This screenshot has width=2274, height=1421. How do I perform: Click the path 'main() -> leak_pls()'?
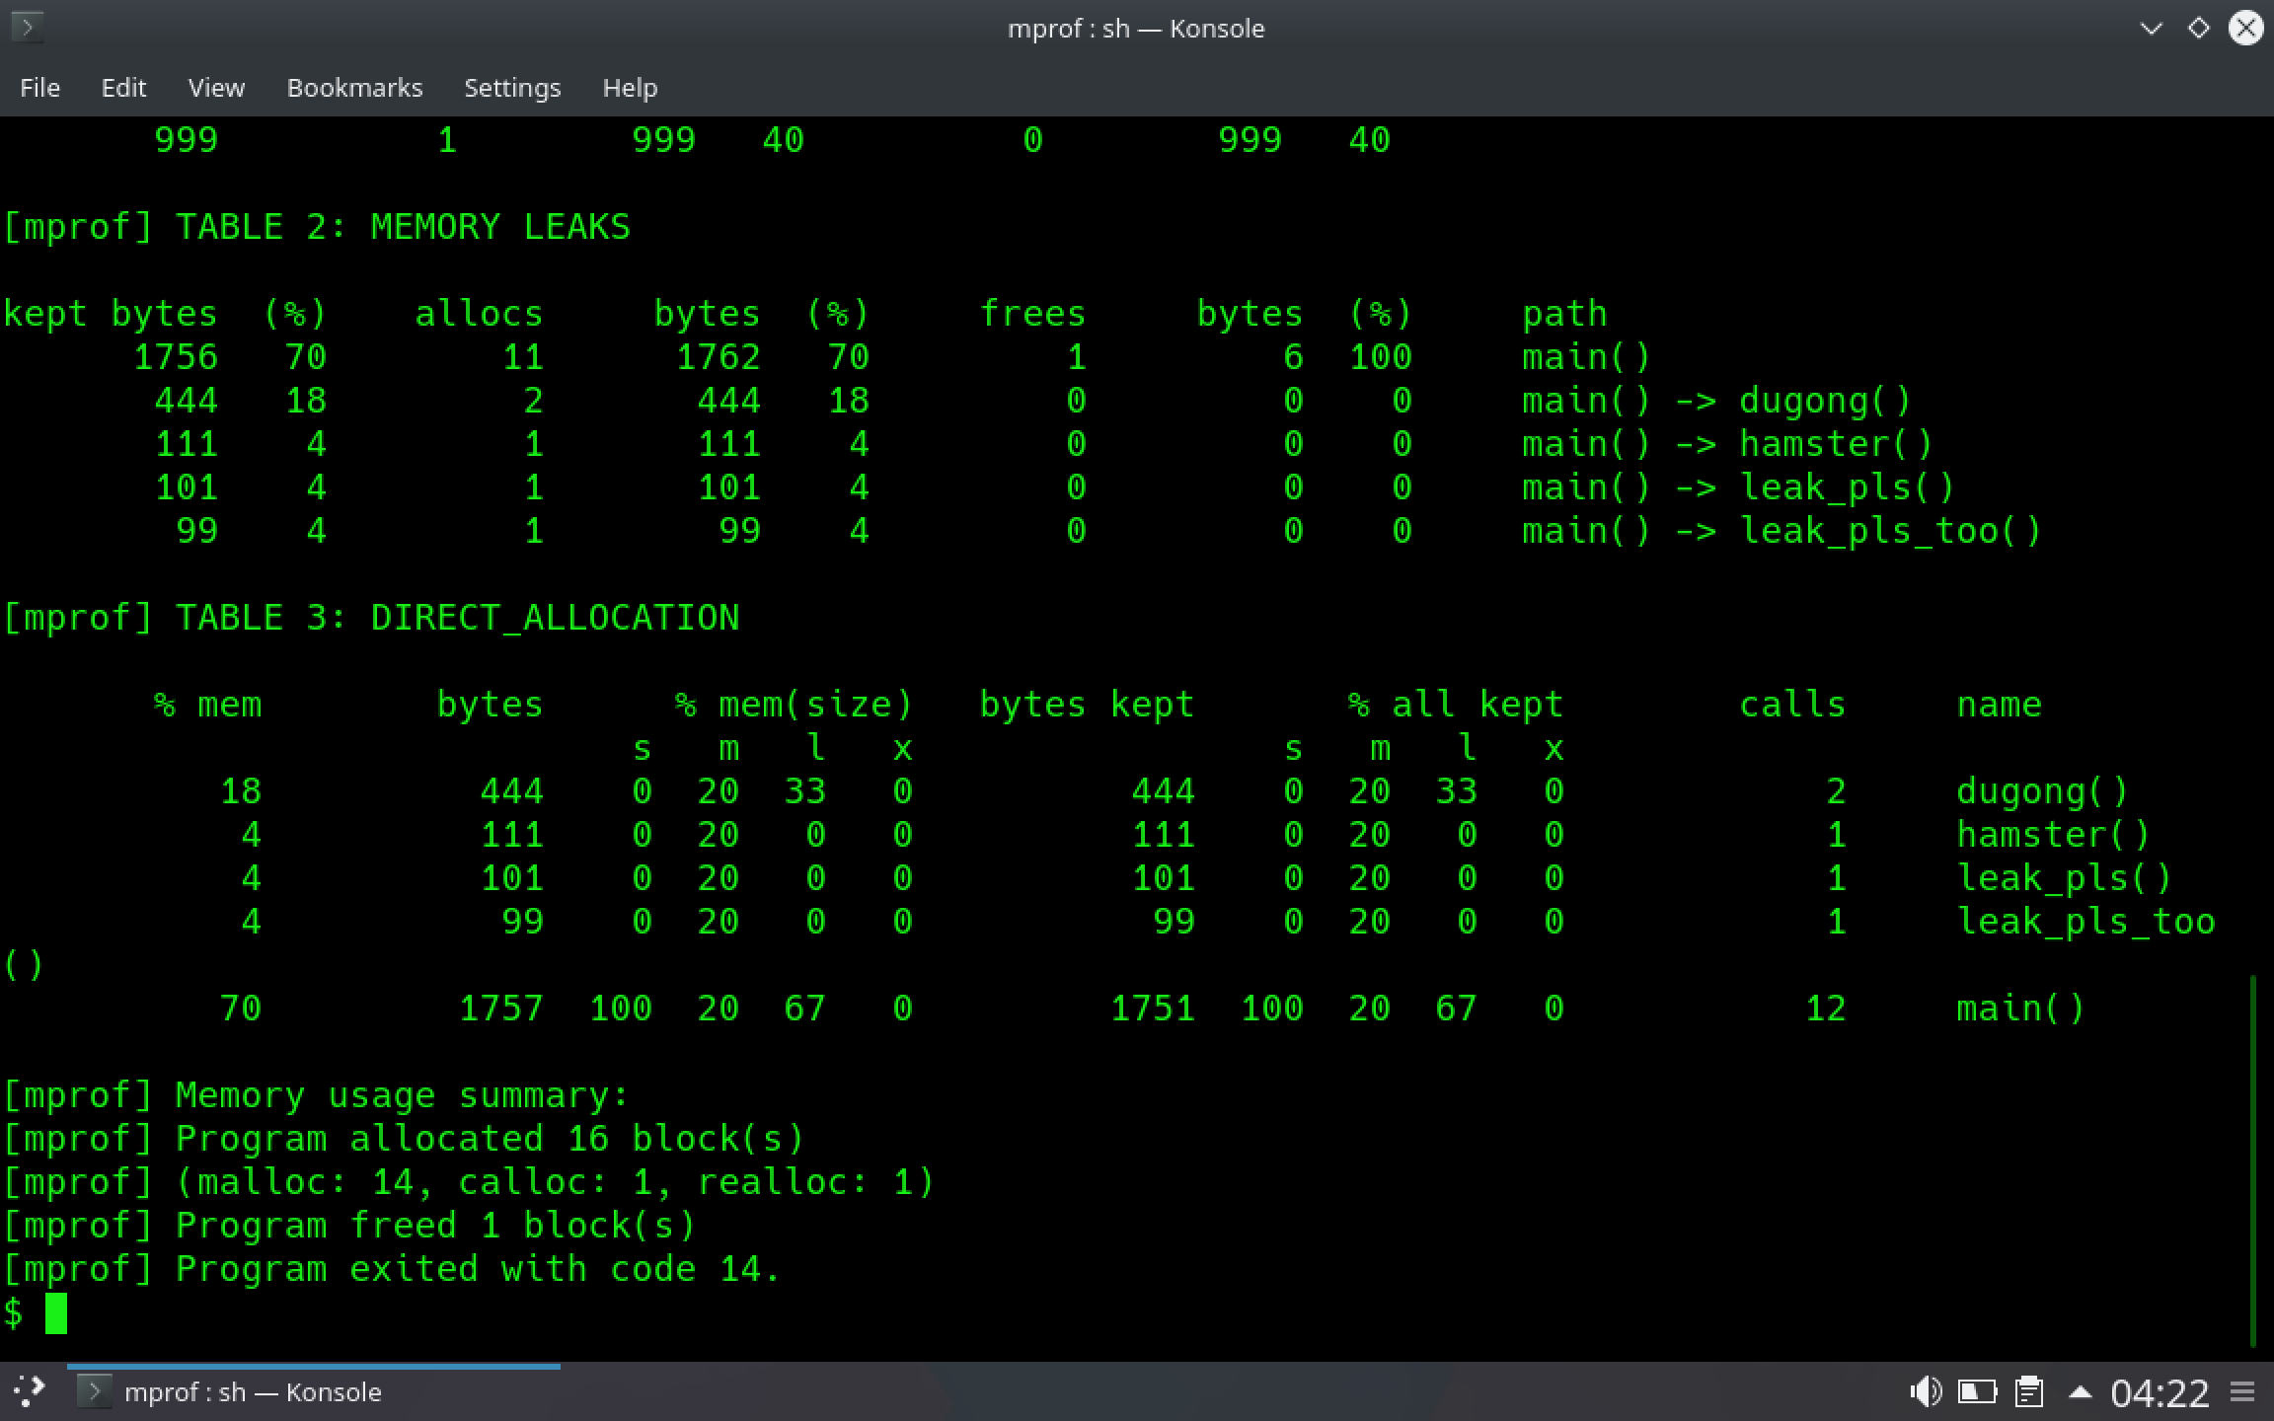(1738, 487)
